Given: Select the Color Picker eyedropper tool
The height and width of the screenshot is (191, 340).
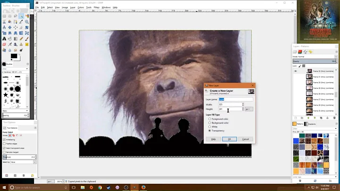Looking at the screenshot, I should [21, 22].
